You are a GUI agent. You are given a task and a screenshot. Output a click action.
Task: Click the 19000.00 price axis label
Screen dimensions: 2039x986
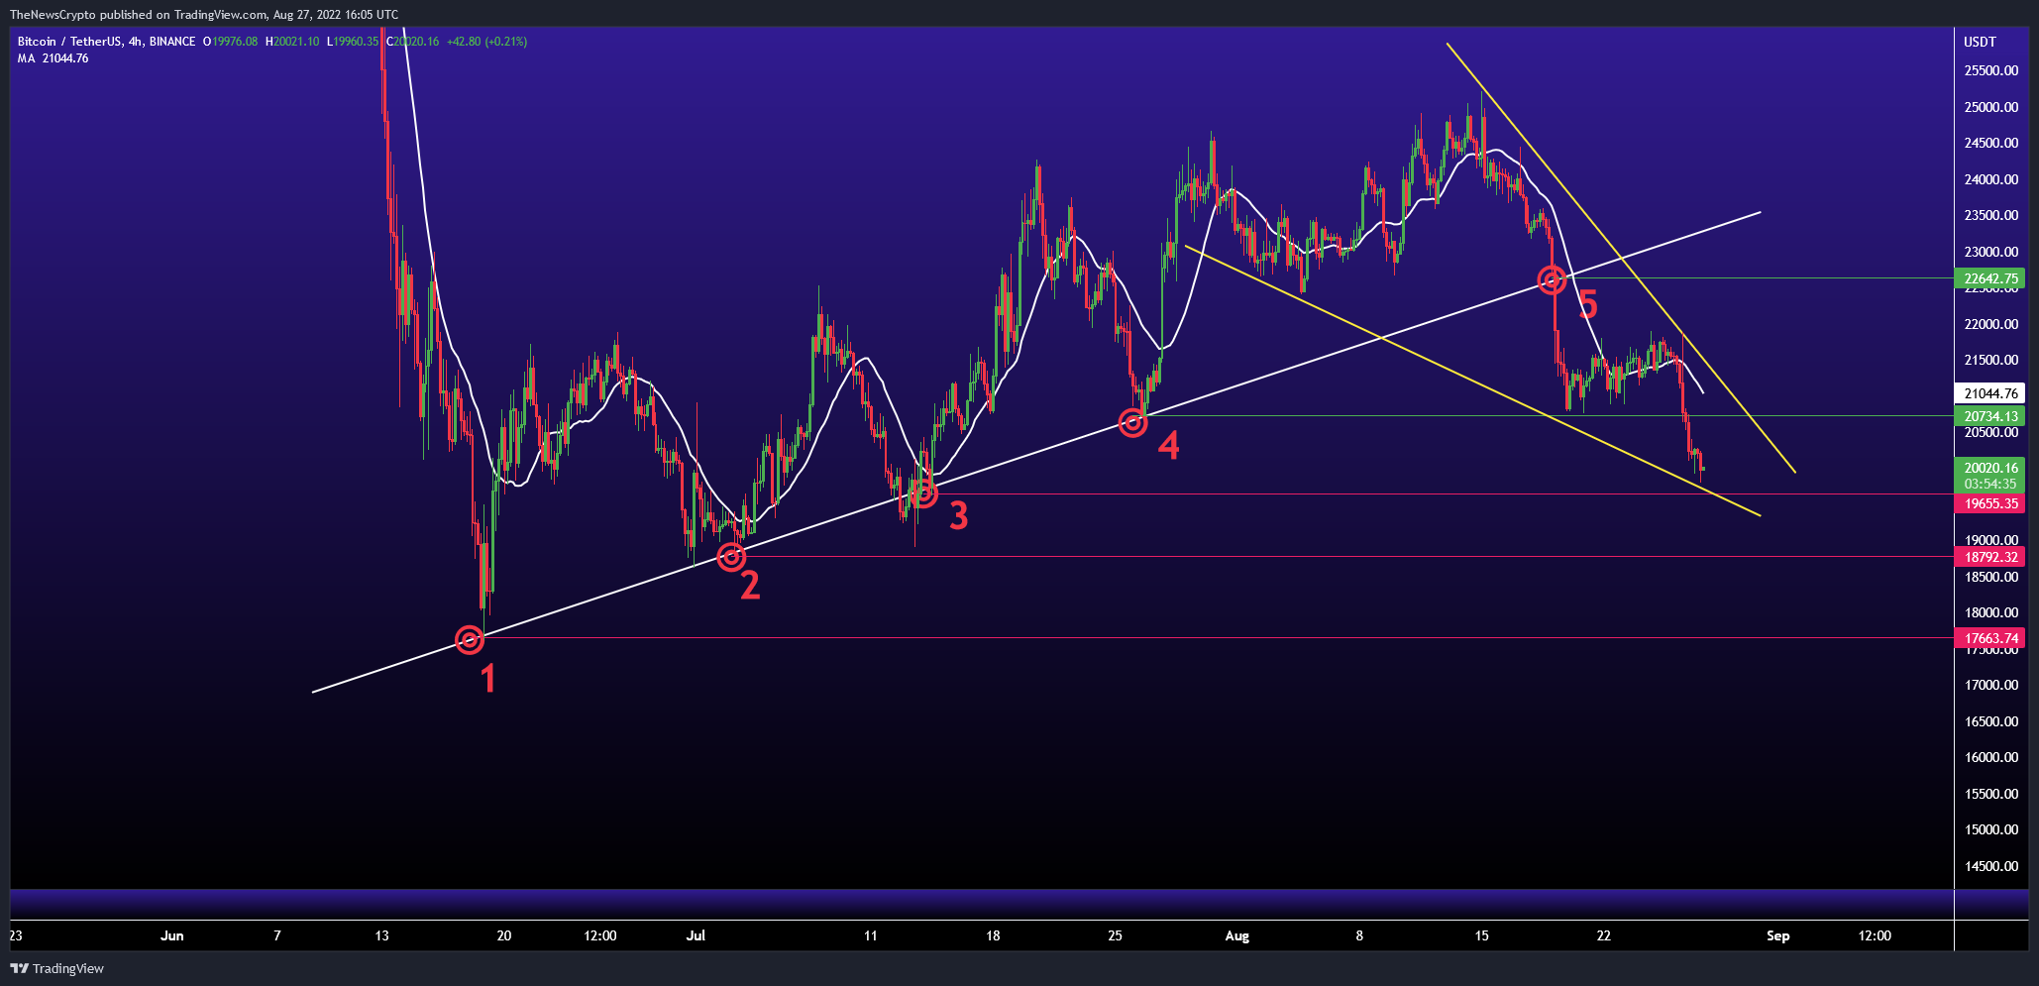coord(1991,540)
